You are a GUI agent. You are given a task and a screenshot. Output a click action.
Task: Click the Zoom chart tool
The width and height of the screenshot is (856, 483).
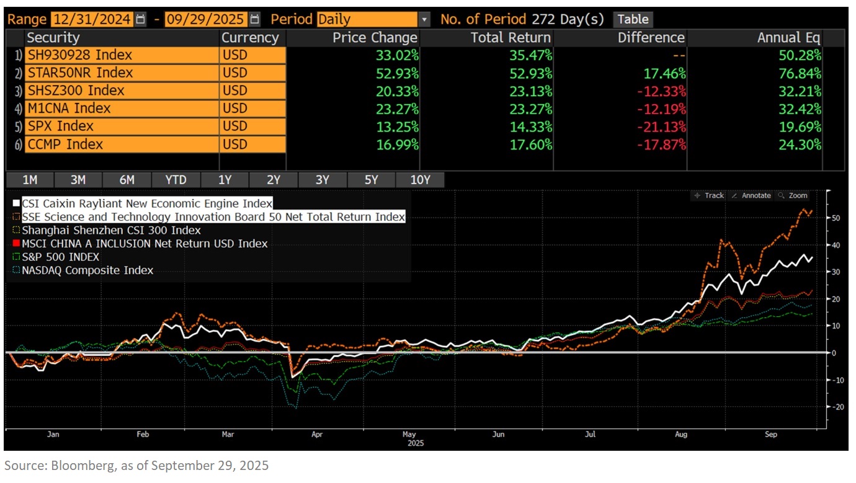[x=793, y=195]
